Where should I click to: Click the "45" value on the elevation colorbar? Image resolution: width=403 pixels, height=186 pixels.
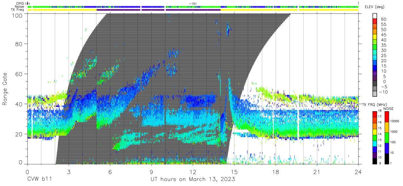coord(384,35)
